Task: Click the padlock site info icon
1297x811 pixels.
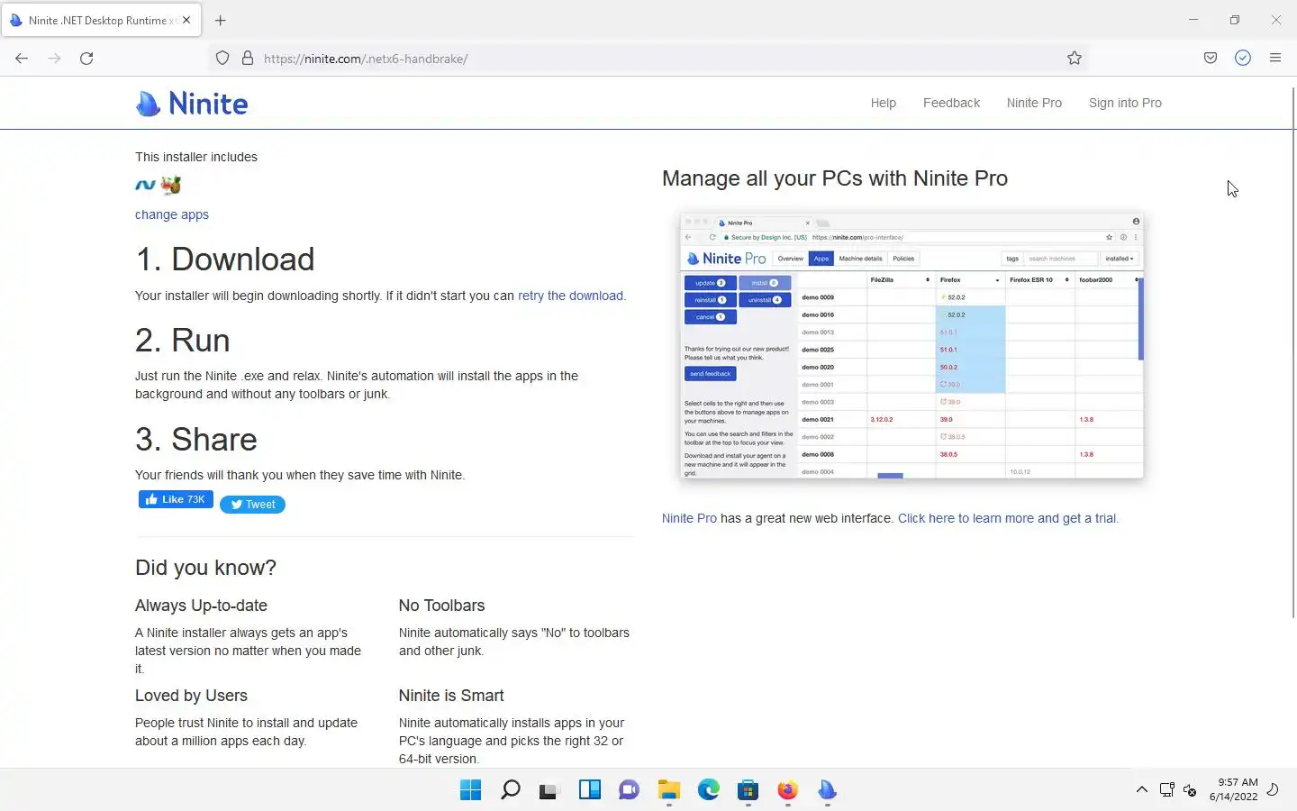Action: (248, 59)
